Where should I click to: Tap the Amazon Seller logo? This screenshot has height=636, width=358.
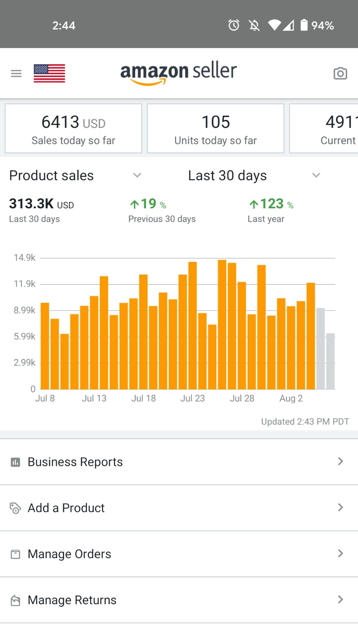(x=179, y=73)
